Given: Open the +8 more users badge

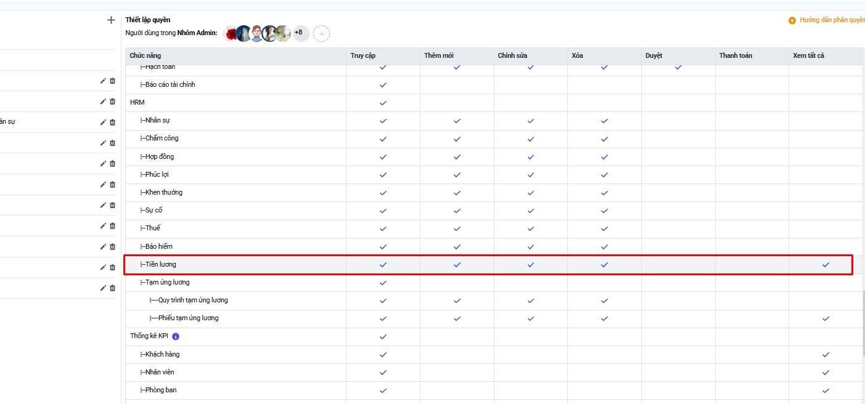Looking at the screenshot, I should tap(300, 33).
